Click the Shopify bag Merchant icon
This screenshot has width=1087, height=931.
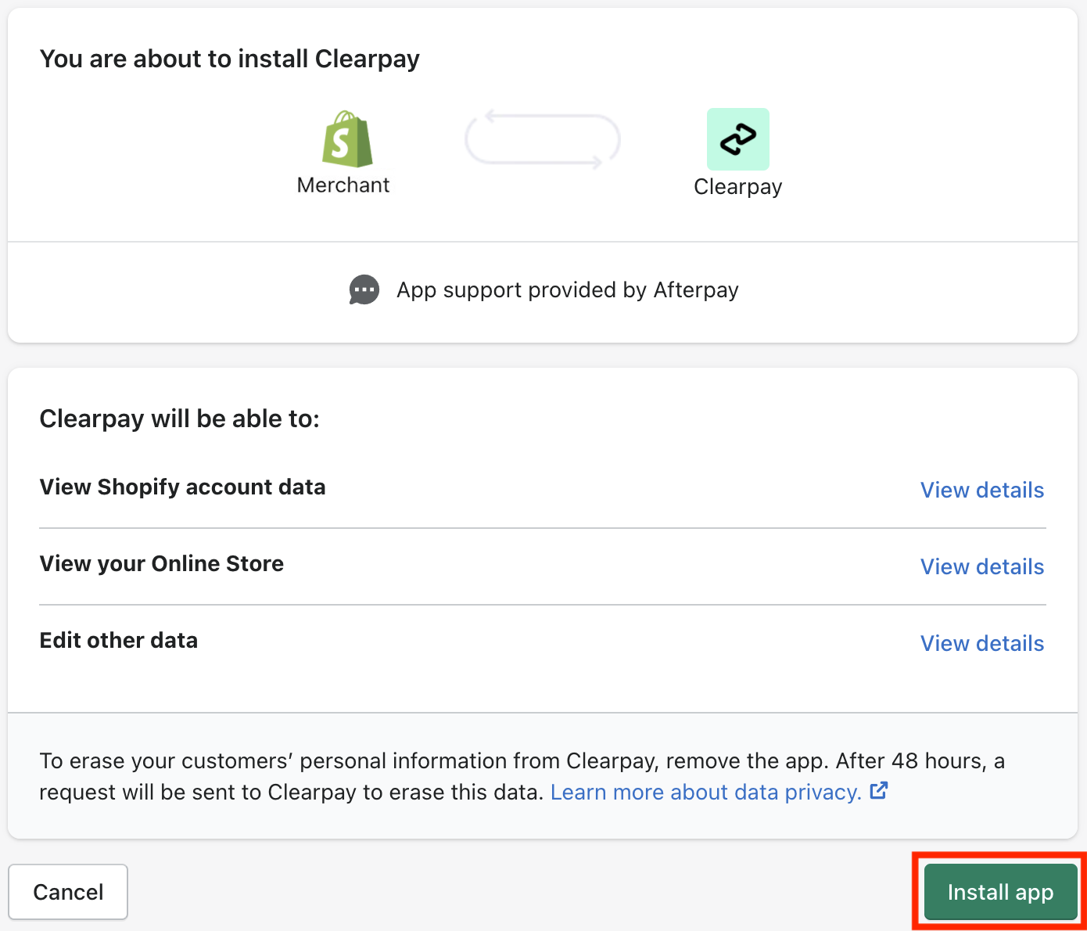point(347,139)
